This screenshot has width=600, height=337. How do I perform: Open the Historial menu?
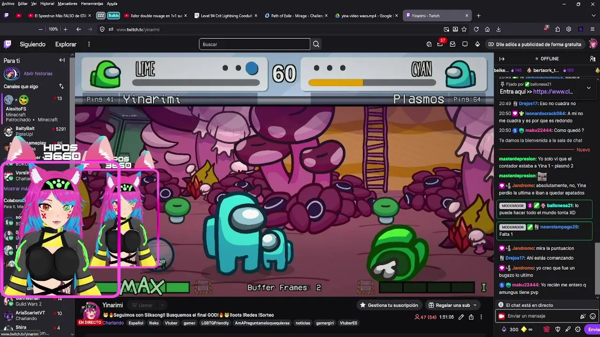pyautogui.click(x=47, y=4)
